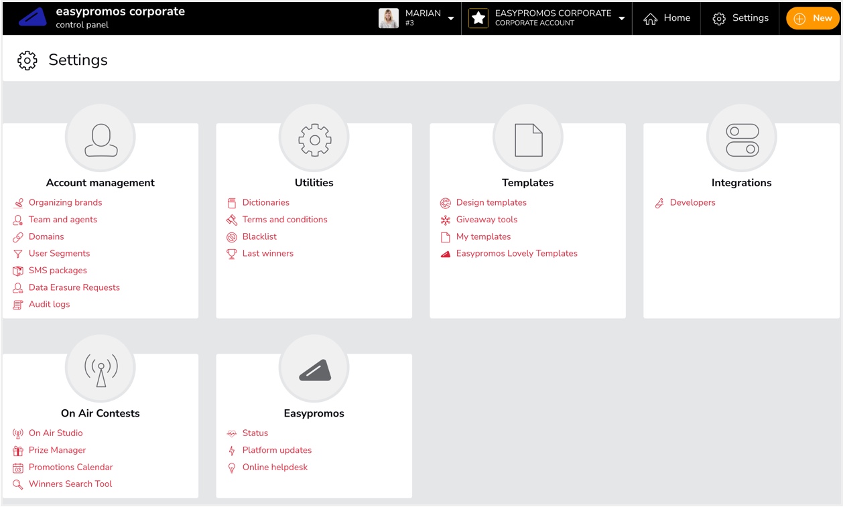Click the Utilities gear circle icon
This screenshot has height=507, width=843.
tap(314, 139)
